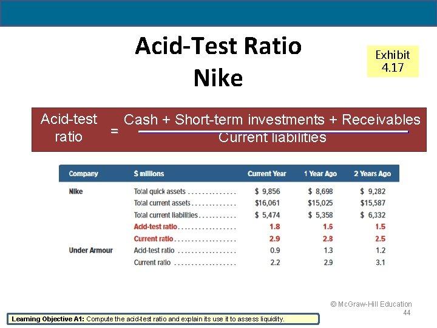
Task: Click the slide page number 44
Action: [x=407, y=313]
